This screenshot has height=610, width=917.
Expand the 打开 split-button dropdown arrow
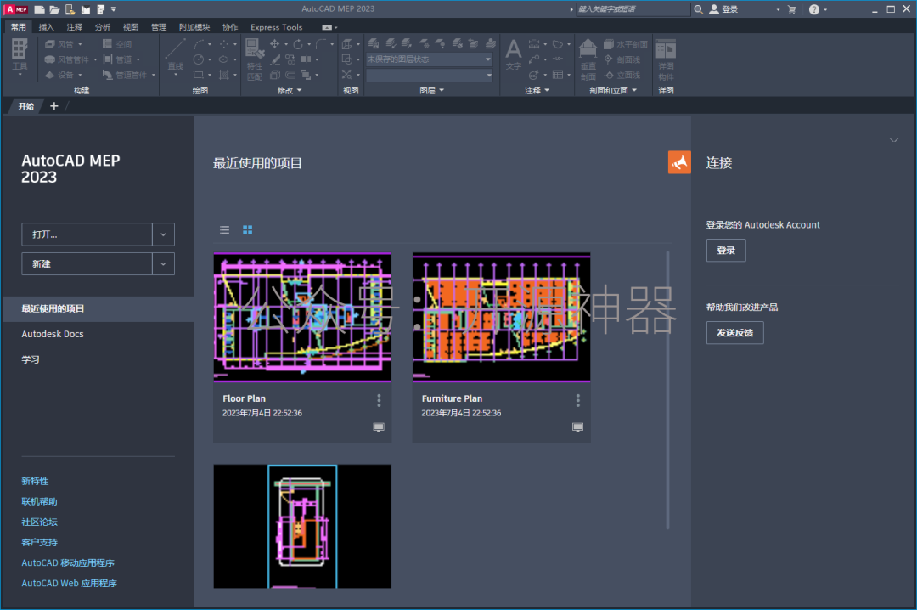click(x=163, y=234)
